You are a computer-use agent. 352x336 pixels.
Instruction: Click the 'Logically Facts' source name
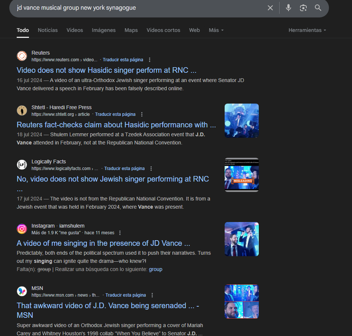click(x=49, y=162)
